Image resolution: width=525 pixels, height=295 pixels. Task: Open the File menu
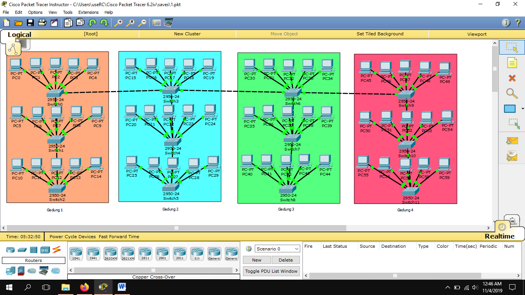pyautogui.click(x=6, y=12)
